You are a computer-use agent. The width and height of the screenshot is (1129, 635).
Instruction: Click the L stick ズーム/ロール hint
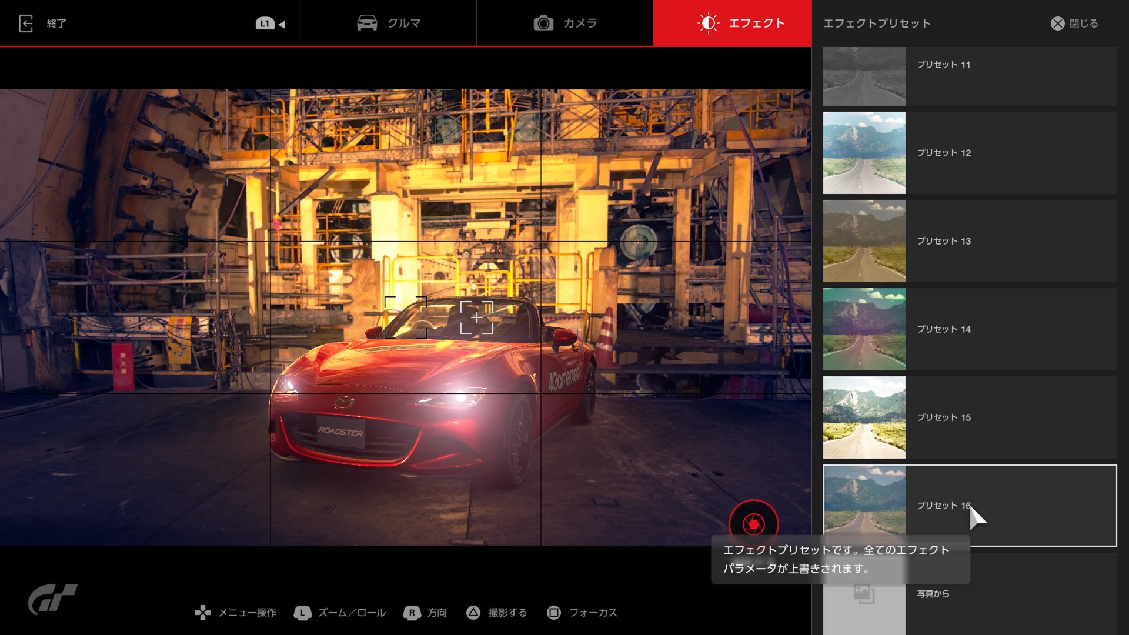(x=302, y=613)
